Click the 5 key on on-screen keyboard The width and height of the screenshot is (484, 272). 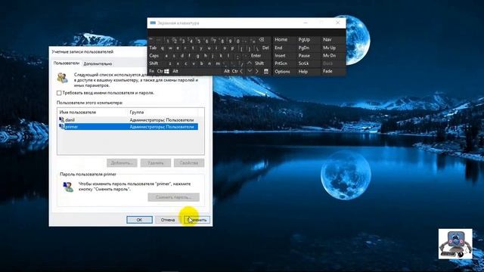[x=199, y=41]
